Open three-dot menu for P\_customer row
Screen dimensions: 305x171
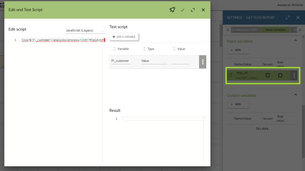202,62
